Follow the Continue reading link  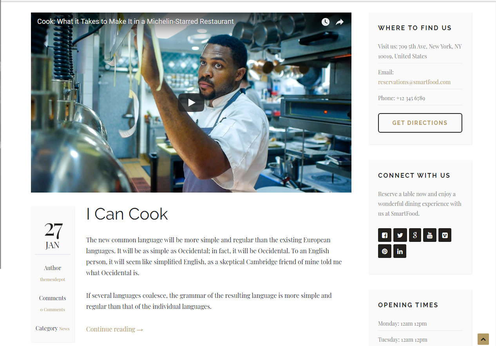tap(115, 329)
